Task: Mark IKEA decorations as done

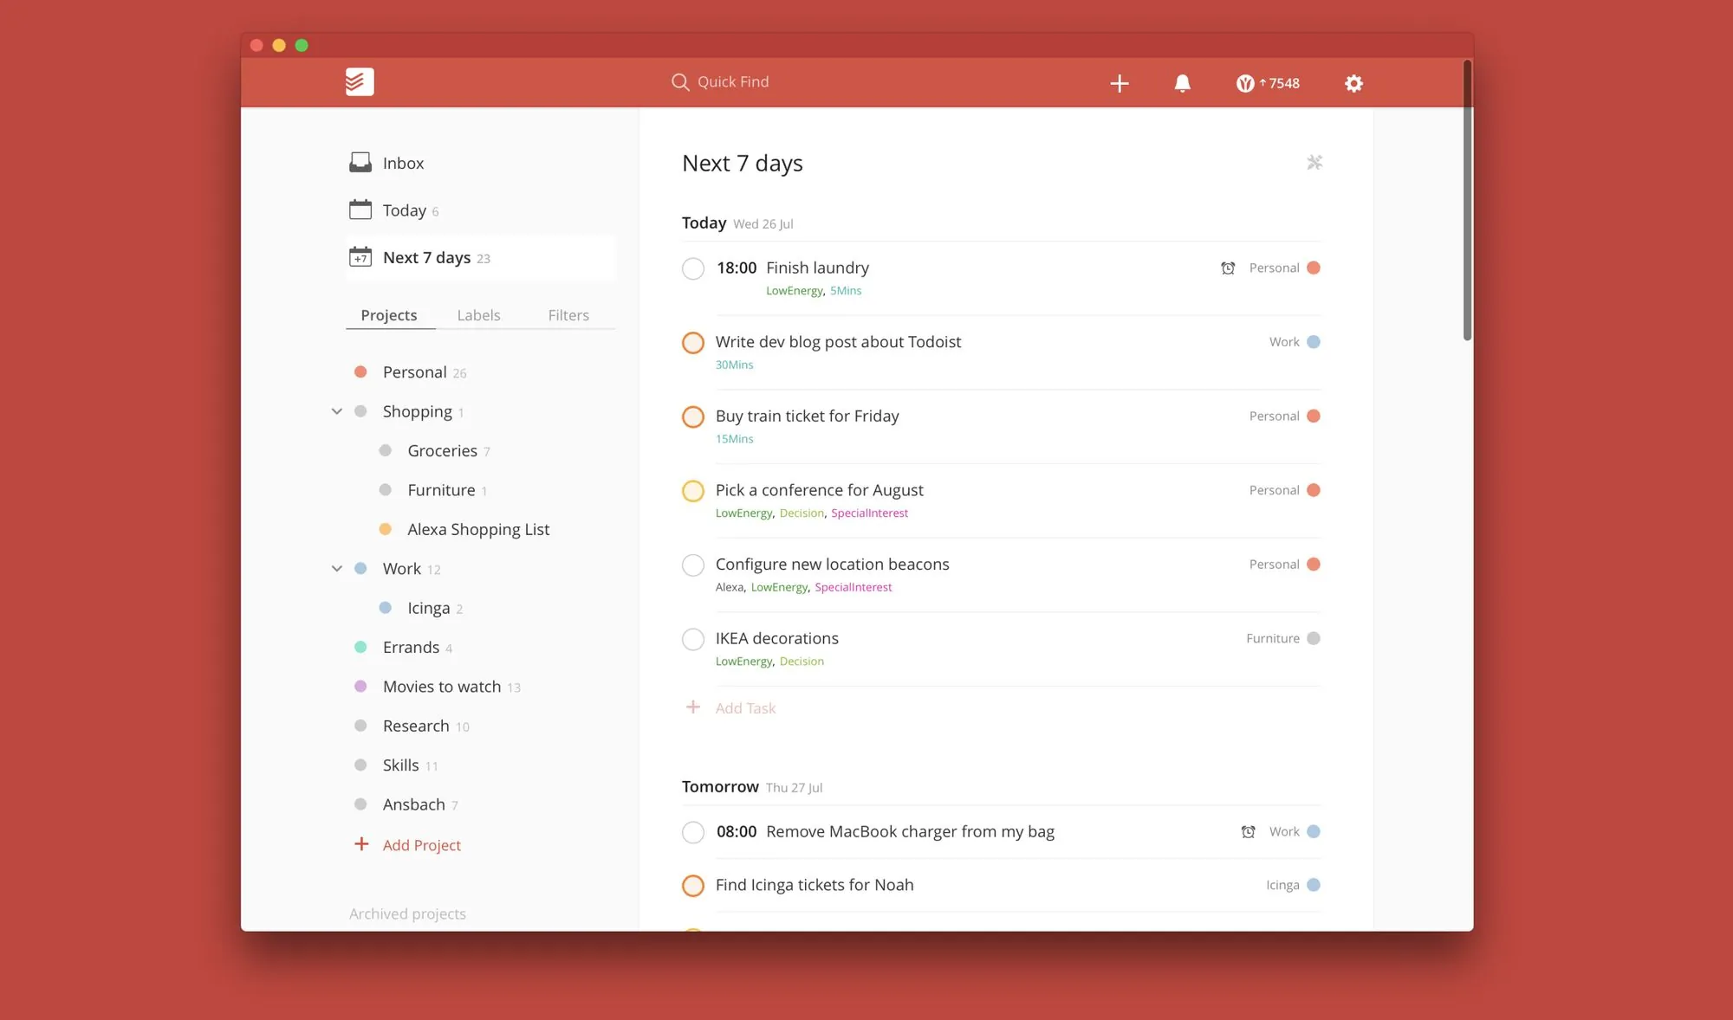Action: click(x=692, y=639)
